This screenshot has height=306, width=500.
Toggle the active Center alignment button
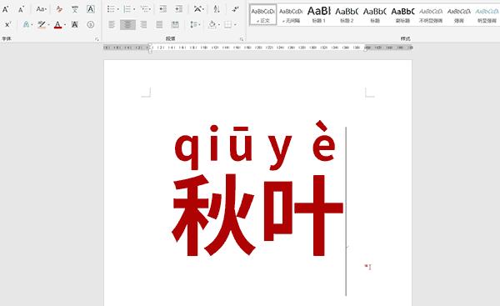127,24
